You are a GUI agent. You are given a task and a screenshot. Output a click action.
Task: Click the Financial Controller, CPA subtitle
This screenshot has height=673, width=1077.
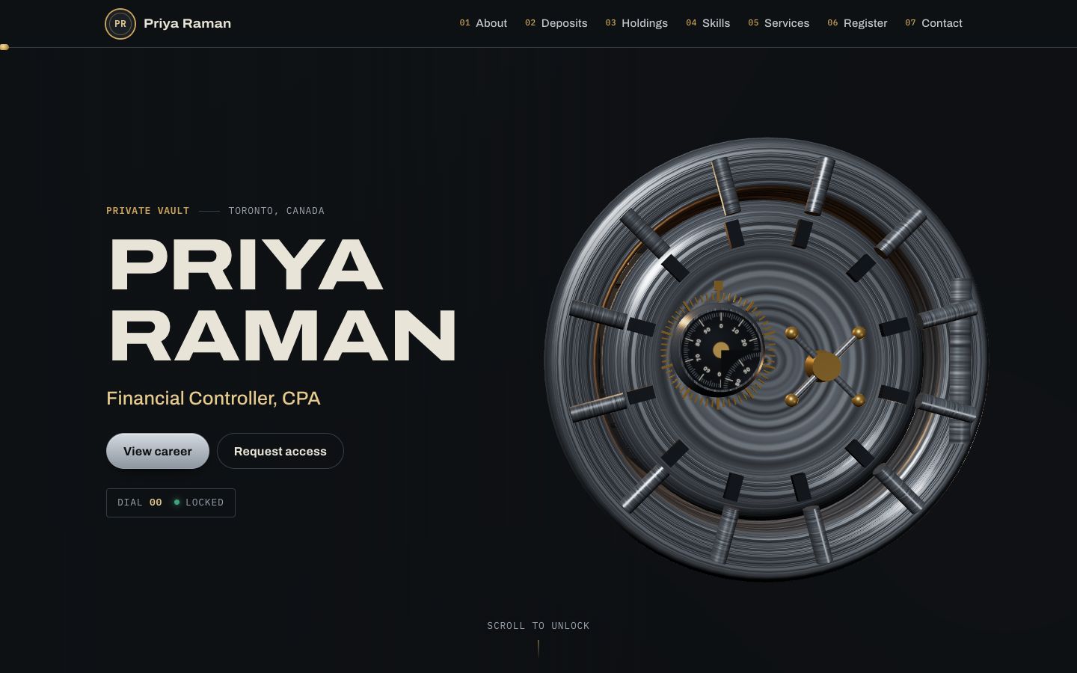pyautogui.click(x=213, y=398)
